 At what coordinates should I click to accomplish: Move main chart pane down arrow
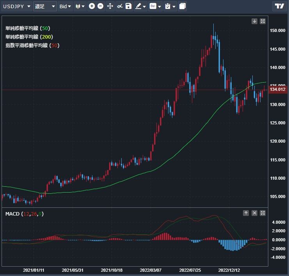[255, 21]
